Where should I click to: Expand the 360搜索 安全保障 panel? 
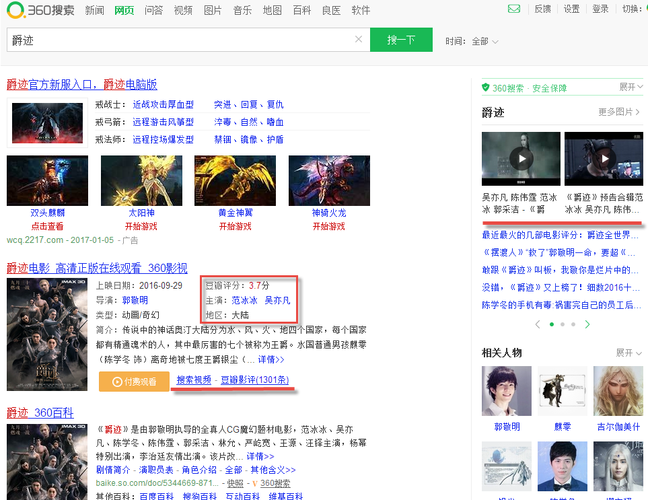click(630, 87)
